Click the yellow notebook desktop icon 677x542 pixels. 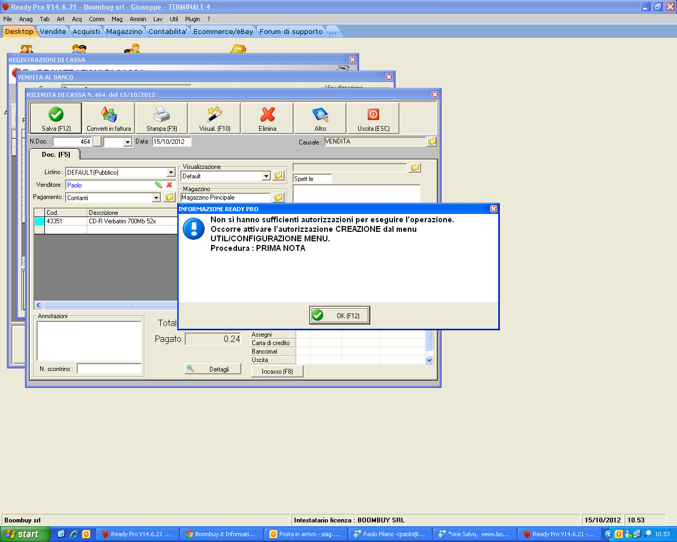click(239, 49)
